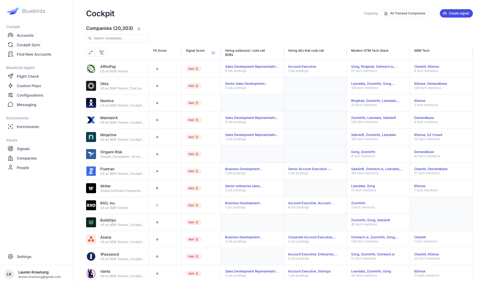Click the Messaging chat bubble icon
Screen dimensions: 486x284
[x=10, y=104]
